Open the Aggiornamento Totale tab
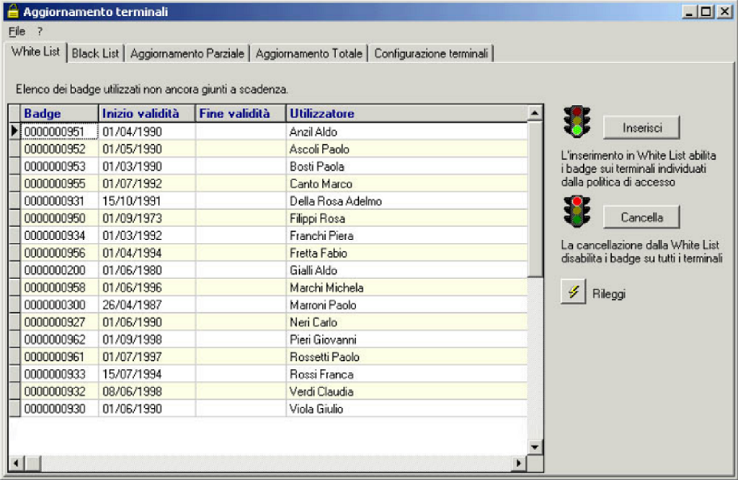This screenshot has height=480, width=738. 308,53
